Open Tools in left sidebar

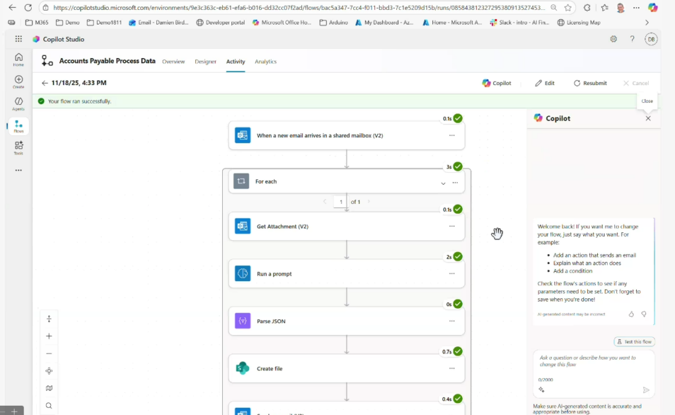click(x=18, y=148)
